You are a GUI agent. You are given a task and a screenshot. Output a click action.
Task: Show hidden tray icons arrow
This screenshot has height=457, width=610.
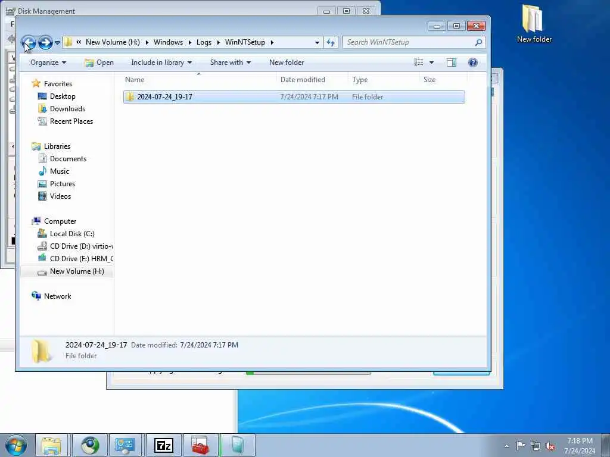506,446
